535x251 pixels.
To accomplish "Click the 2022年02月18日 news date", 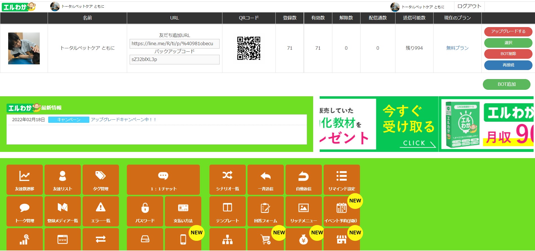I will click(28, 119).
